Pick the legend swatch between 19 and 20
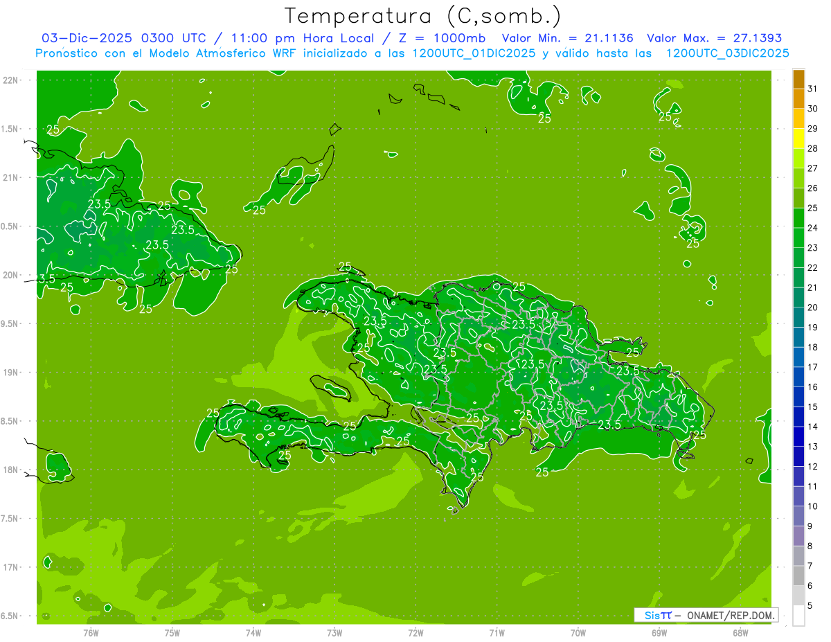Screen dimensions: 831x642 click(x=798, y=317)
